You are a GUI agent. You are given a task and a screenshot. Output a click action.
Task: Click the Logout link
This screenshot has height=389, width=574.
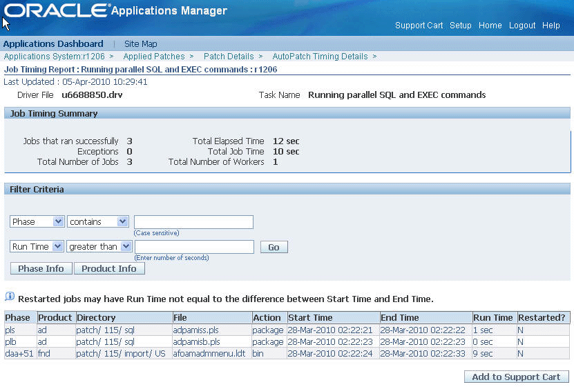(x=522, y=26)
